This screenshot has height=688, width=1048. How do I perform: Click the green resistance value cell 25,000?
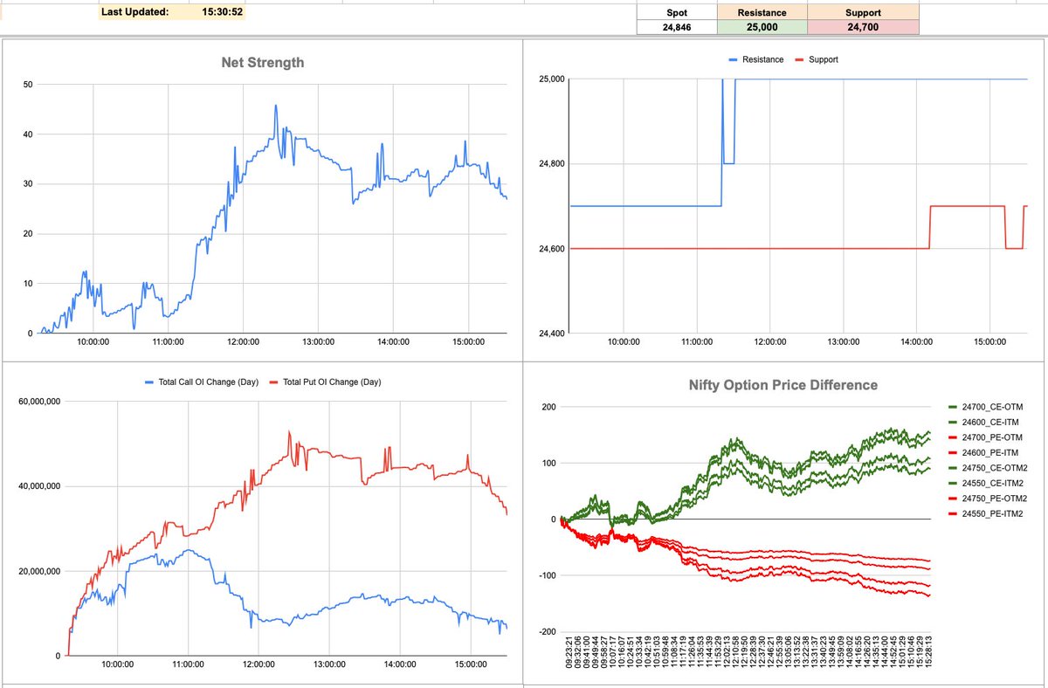point(762,28)
